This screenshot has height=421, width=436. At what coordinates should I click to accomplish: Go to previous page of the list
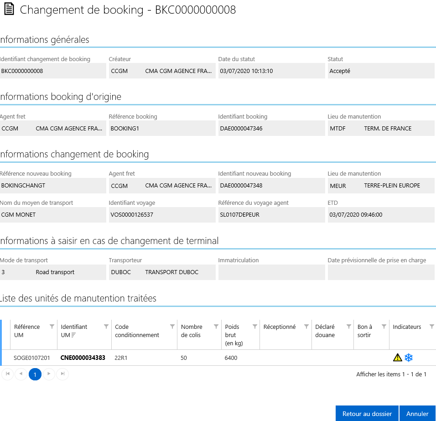pyautogui.click(x=21, y=374)
